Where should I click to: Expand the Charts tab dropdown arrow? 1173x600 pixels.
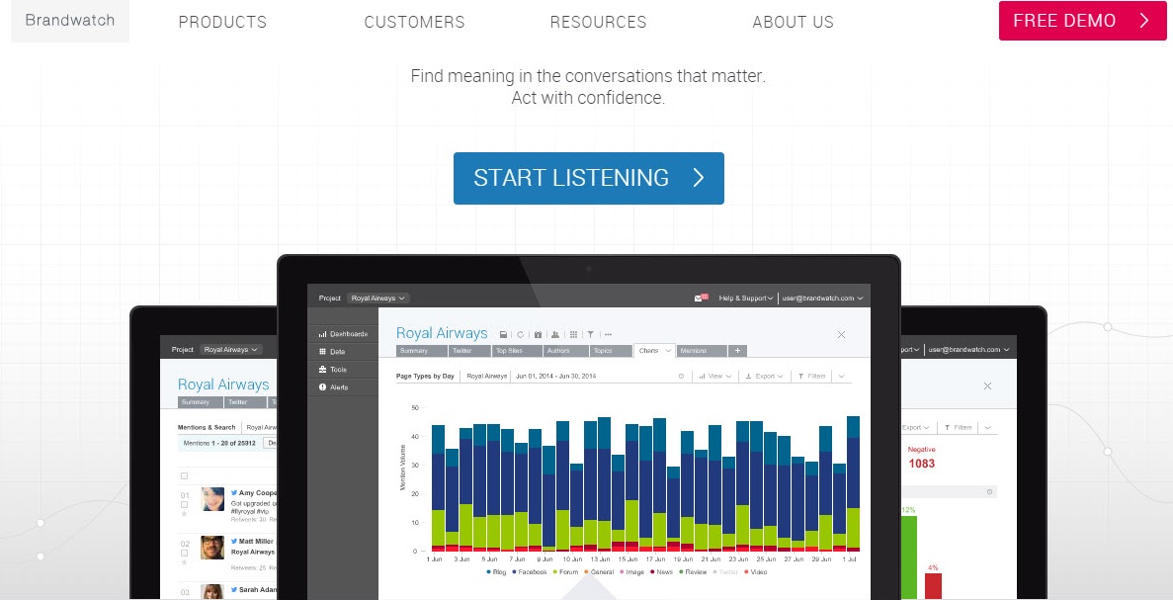[668, 351]
